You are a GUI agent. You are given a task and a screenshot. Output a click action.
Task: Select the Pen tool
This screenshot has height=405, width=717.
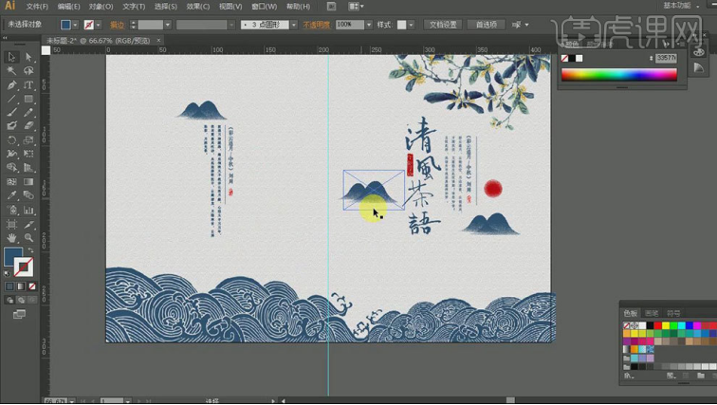[12, 85]
